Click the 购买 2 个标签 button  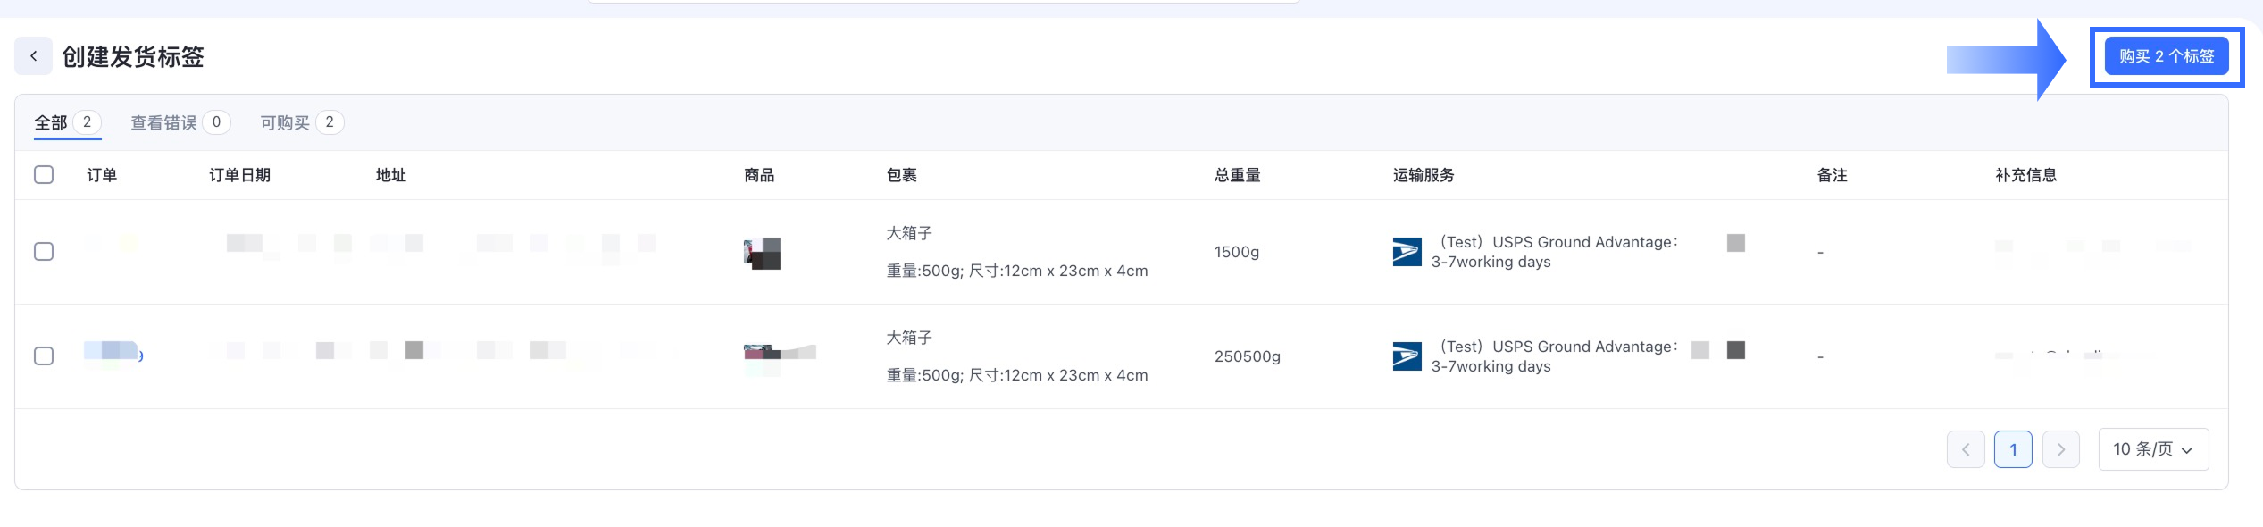[2165, 55]
